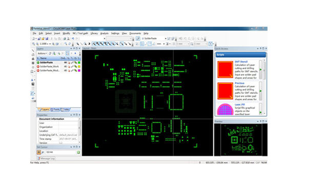Click the blue dot icon in Layers toolbar
Viewport: 328px width, 190px height.
pos(75,53)
